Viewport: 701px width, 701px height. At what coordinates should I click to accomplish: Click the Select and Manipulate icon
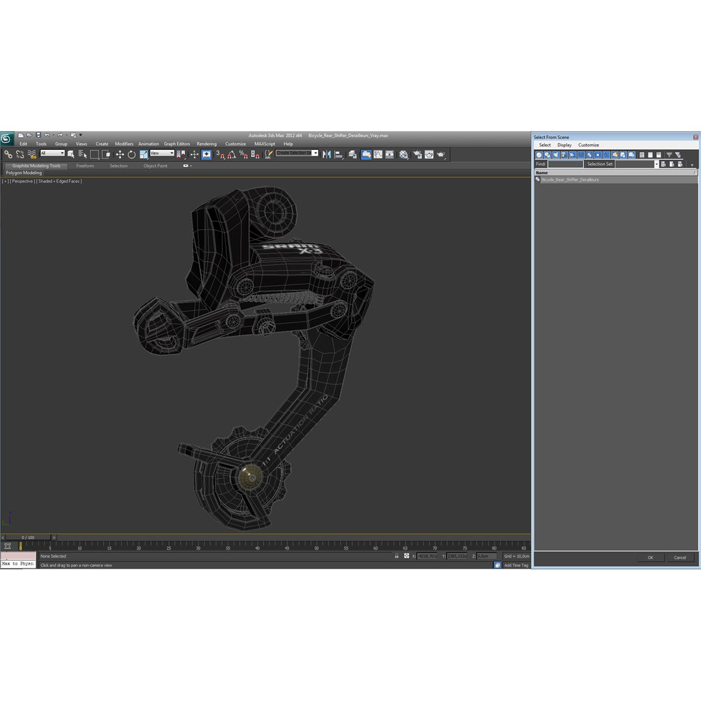(194, 154)
